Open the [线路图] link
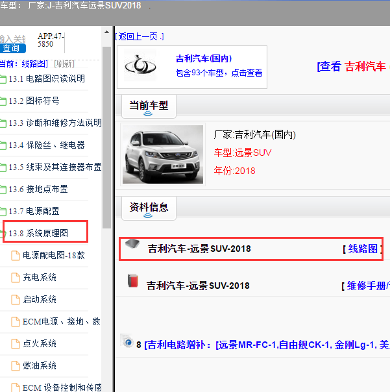This screenshot has width=390, height=392. pos(362,249)
